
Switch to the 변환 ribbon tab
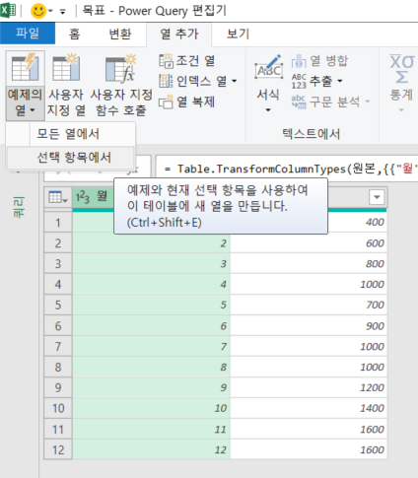click(120, 34)
